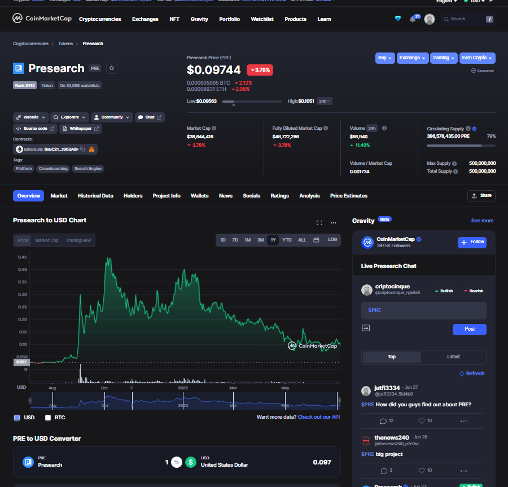Image resolution: width=508 pixels, height=487 pixels.
Task: Follow CoinMarketCap on Gravity
Action: [x=472, y=242]
